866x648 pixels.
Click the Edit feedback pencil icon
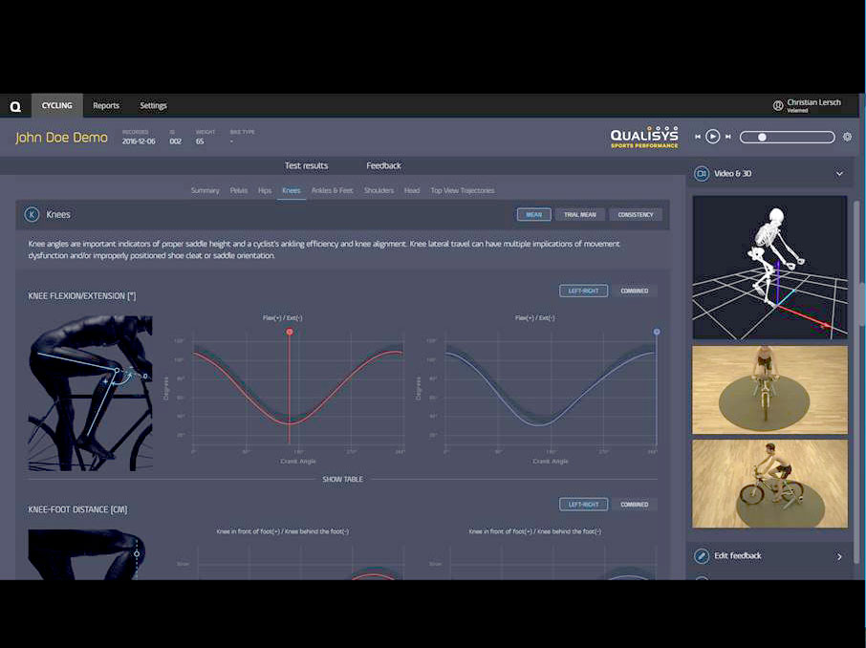(x=702, y=555)
